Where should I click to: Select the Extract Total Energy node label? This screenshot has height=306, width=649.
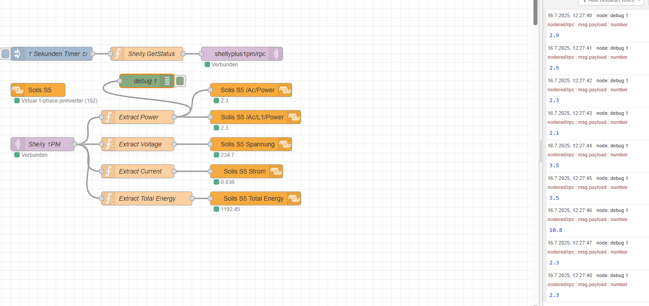coord(147,198)
